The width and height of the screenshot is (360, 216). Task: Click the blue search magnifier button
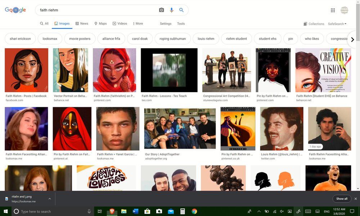click(181, 10)
